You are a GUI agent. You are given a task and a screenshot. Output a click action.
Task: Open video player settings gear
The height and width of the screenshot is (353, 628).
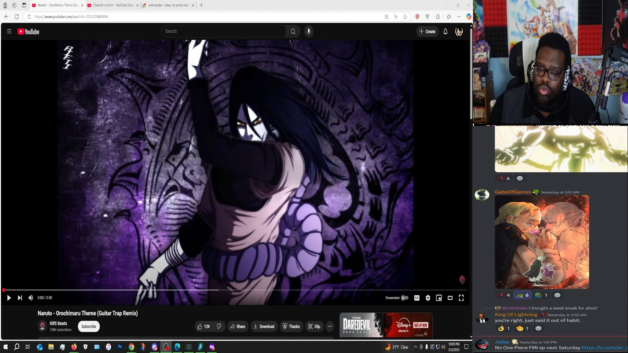click(428, 298)
